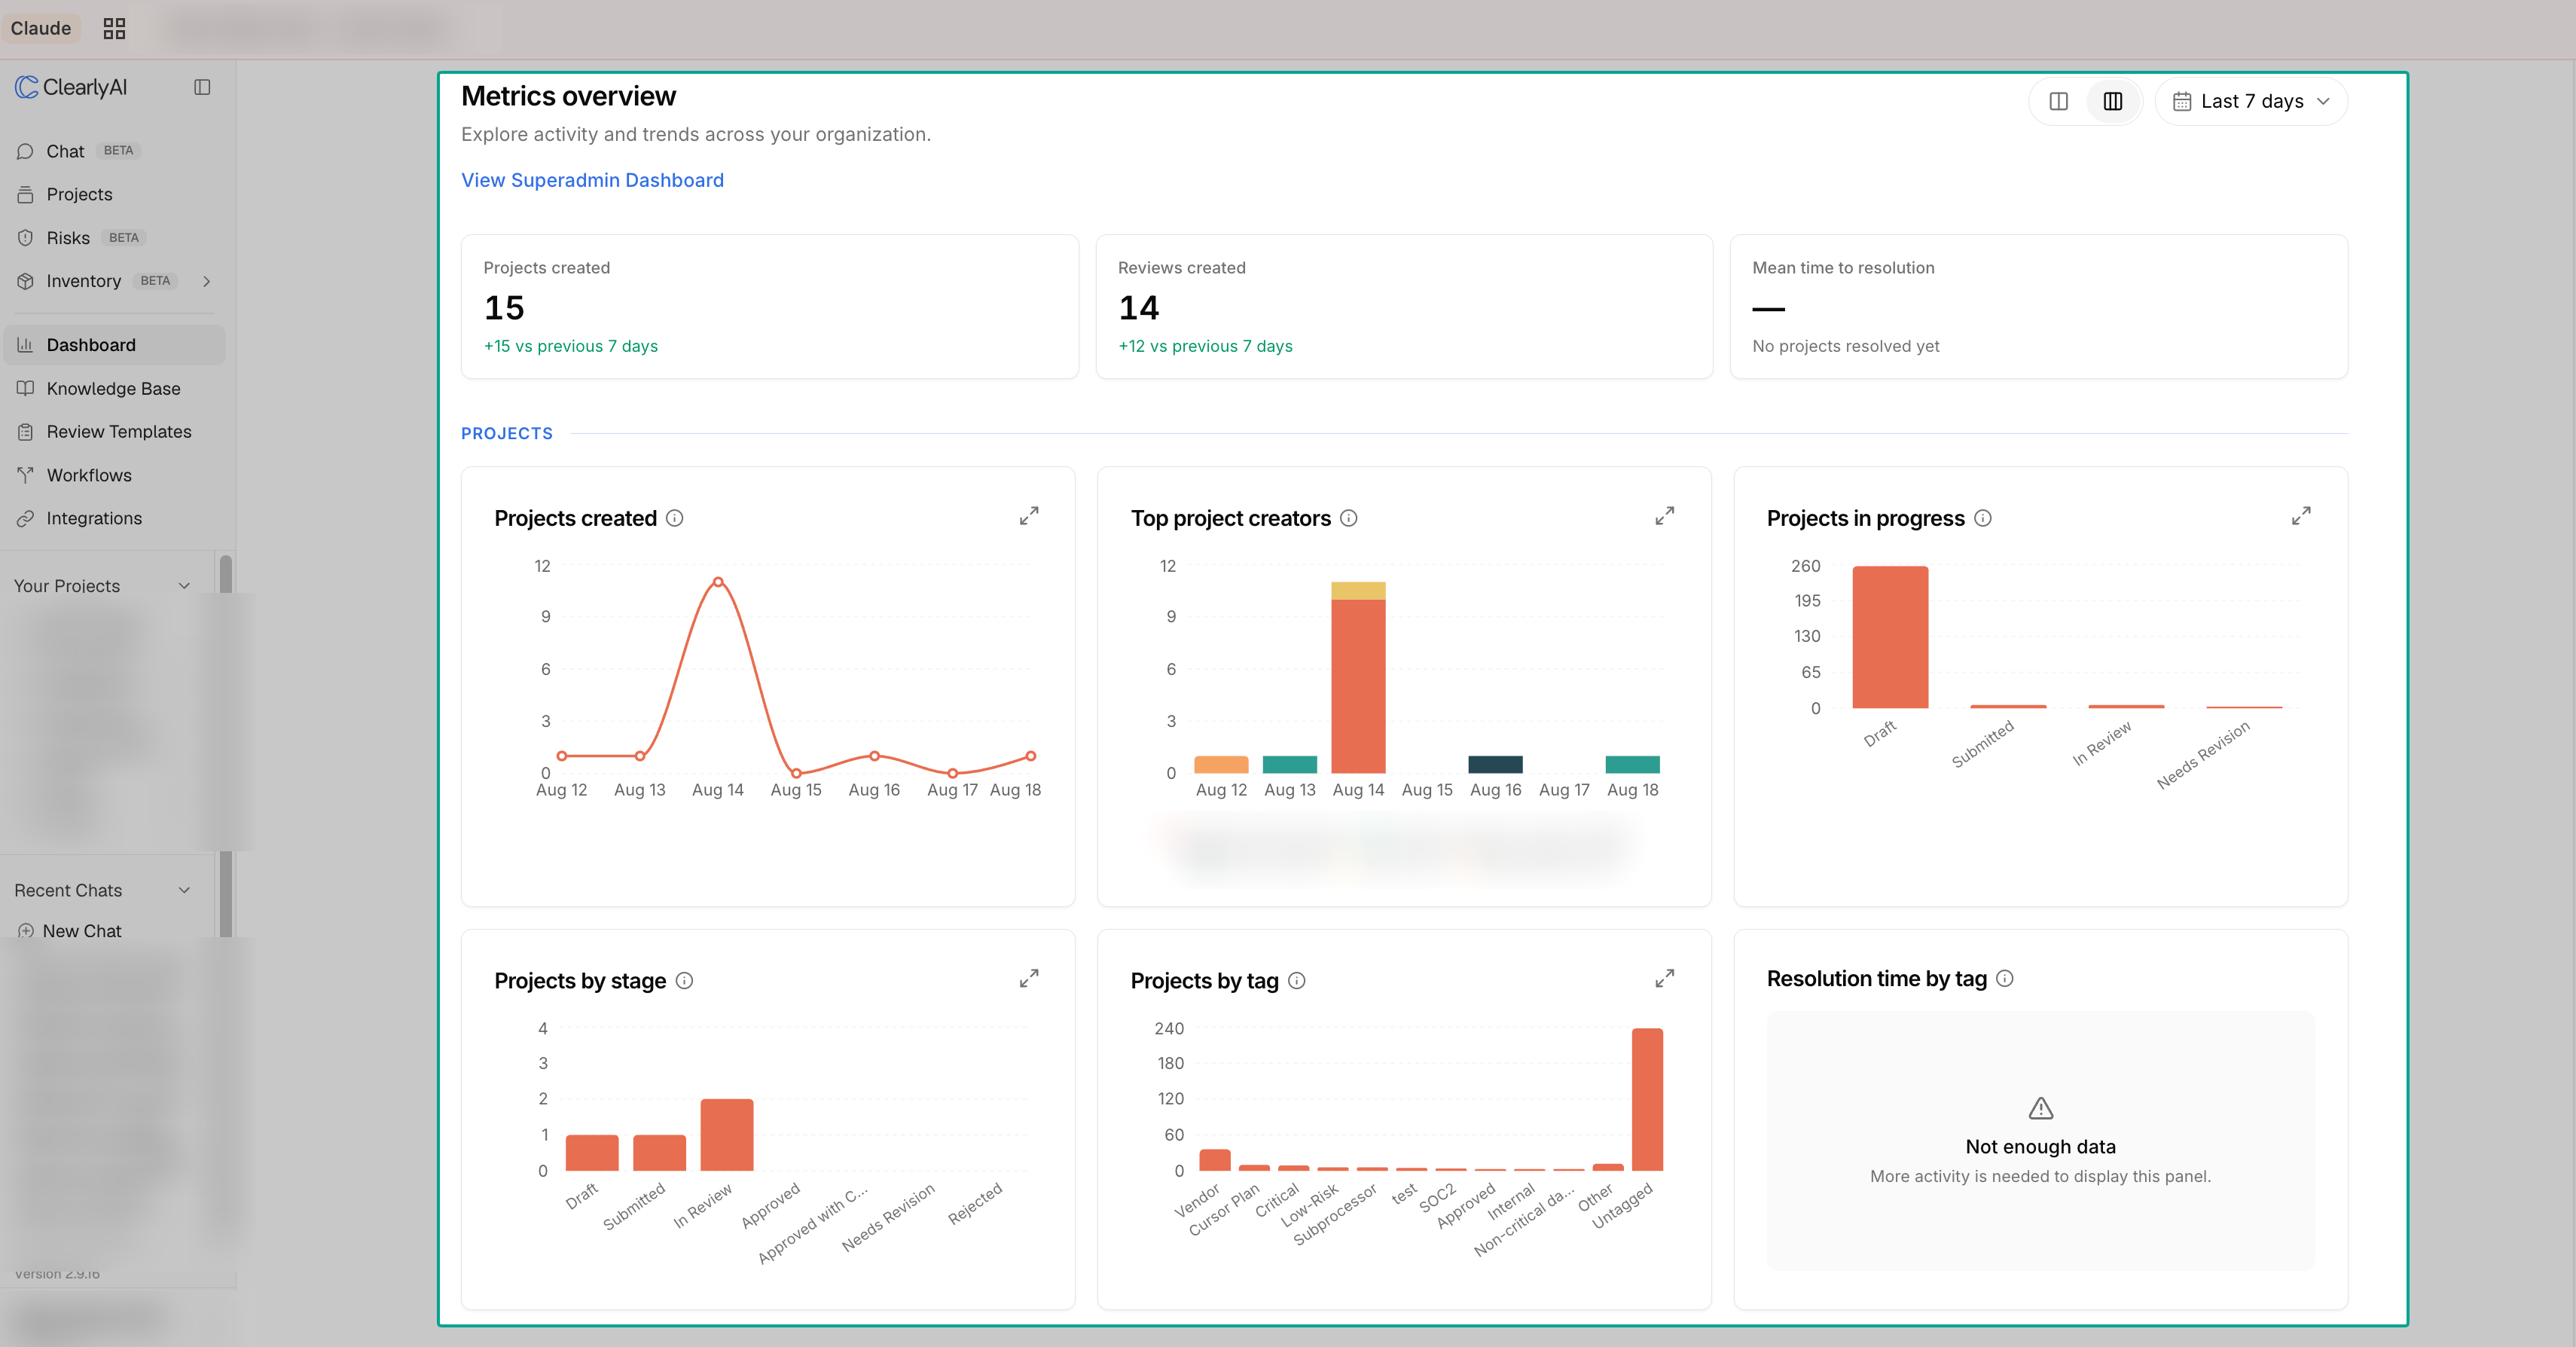2576x1347 pixels.
Task: Show info for Top project creators
Action: click(1349, 518)
